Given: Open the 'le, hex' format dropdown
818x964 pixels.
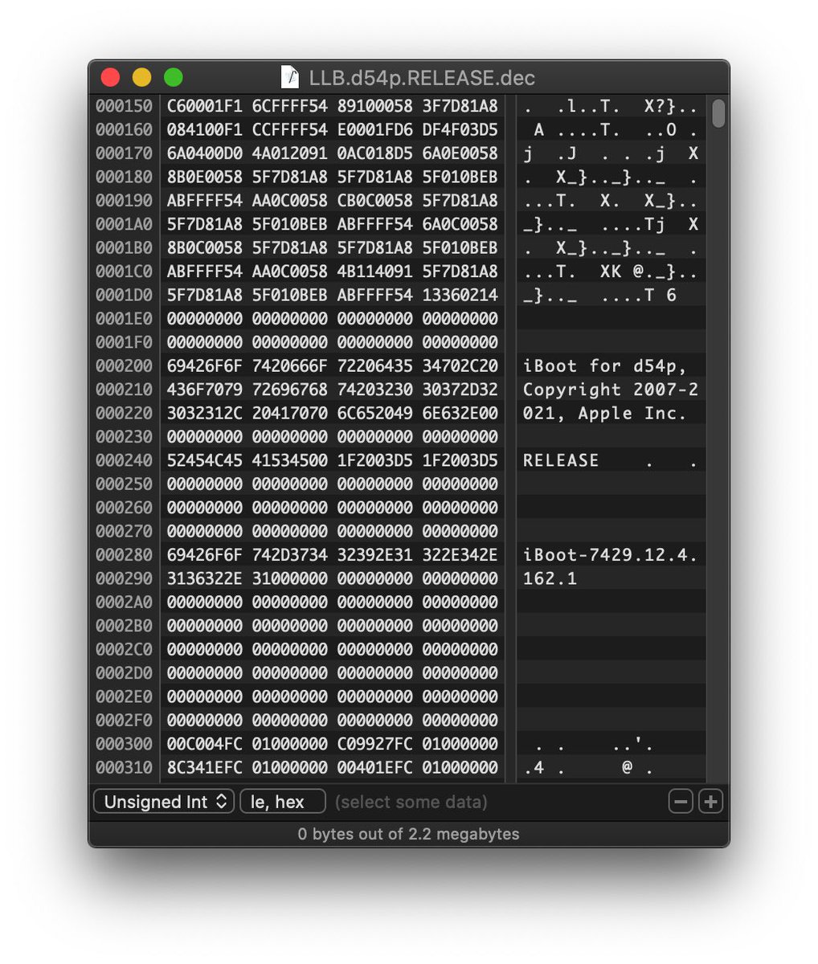Looking at the screenshot, I should [x=283, y=802].
